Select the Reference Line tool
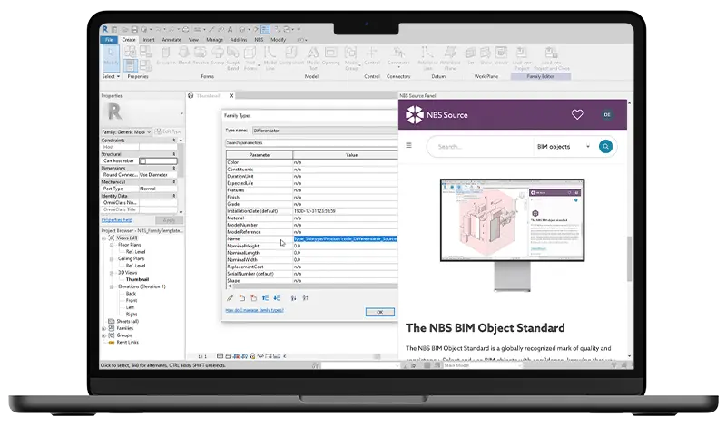This screenshot has height=427, width=726. [x=427, y=58]
